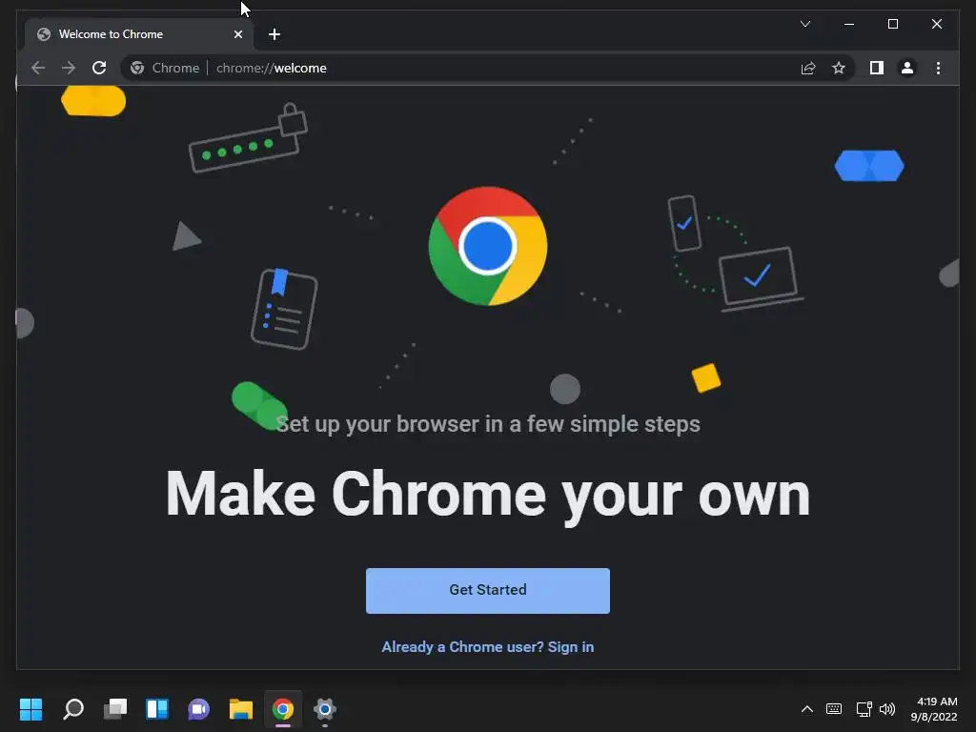Image resolution: width=976 pixels, height=732 pixels.
Task: Open the clock and date flyout
Action: tap(934, 709)
